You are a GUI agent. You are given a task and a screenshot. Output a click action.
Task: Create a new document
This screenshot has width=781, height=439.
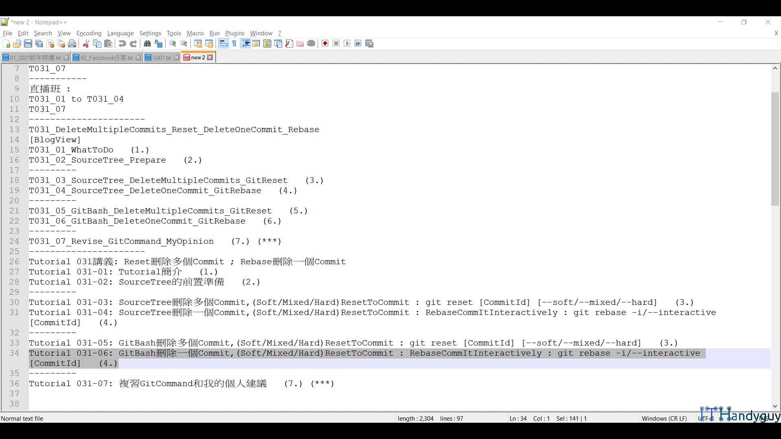[x=6, y=43]
